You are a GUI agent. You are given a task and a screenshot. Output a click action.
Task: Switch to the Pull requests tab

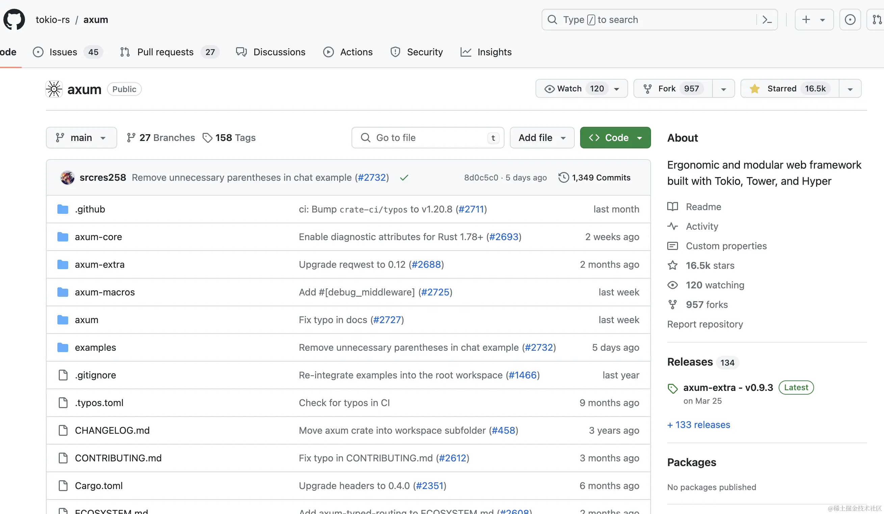[165, 52]
